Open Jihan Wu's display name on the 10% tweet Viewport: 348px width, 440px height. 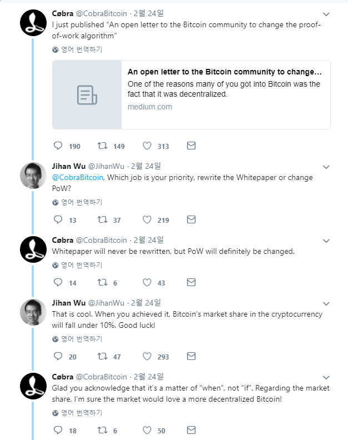click(68, 303)
